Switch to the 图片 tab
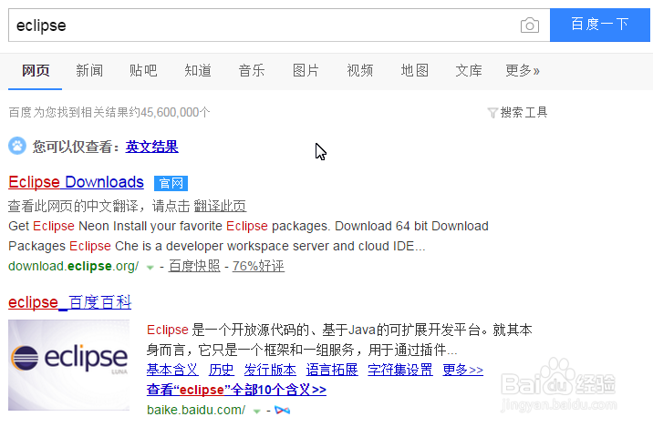The height and width of the screenshot is (427, 653). pos(306,71)
